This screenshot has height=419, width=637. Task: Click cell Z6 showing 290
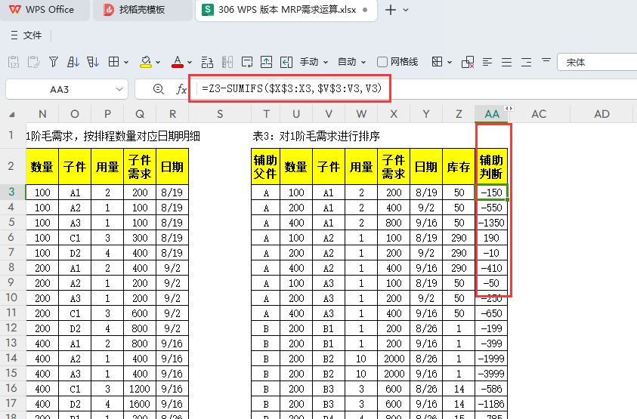pyautogui.click(x=459, y=238)
